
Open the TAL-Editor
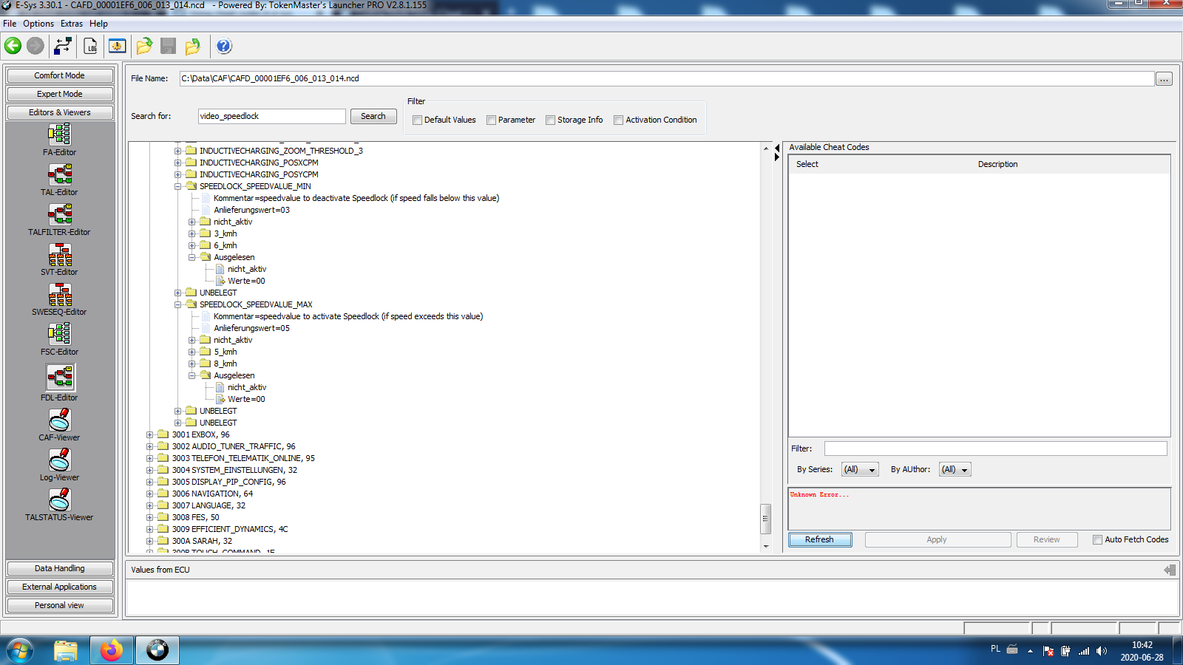[x=59, y=179]
